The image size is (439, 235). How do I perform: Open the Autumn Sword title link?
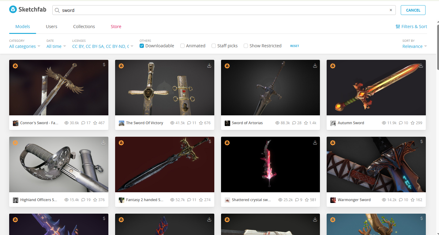click(351, 123)
